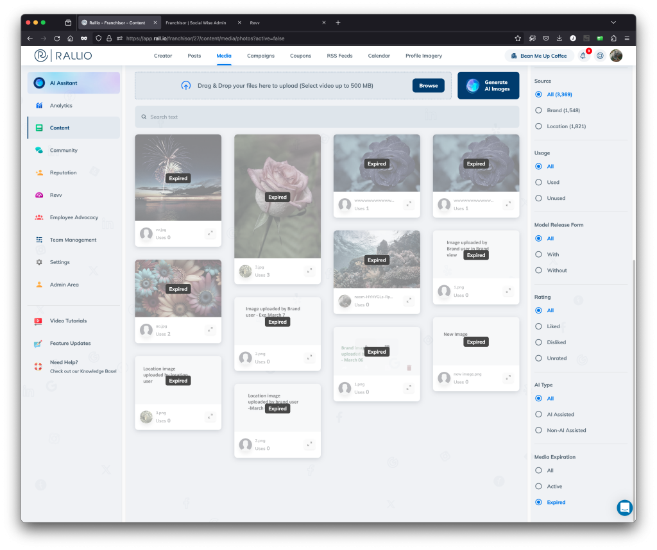Expand the fireworks image vv.jpg
This screenshot has height=550, width=657.
tap(210, 234)
